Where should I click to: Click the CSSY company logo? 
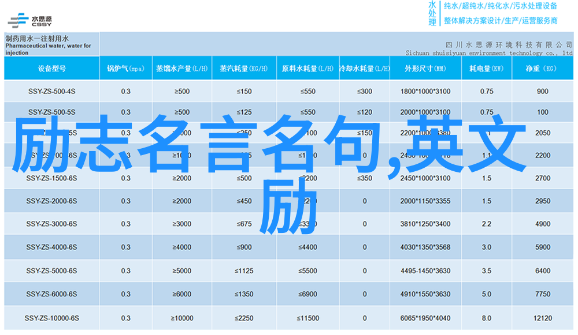click(x=29, y=20)
